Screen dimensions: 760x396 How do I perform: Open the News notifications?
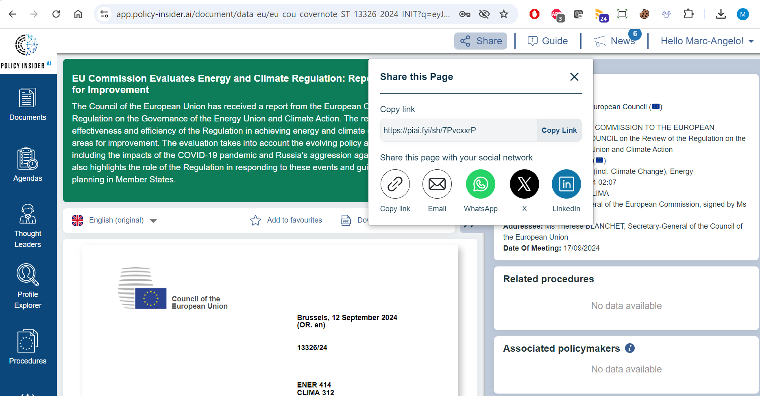[614, 41]
